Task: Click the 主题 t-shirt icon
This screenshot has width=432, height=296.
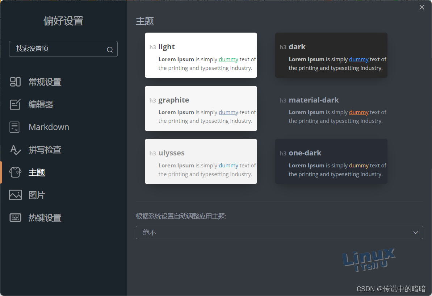Action: pos(15,172)
